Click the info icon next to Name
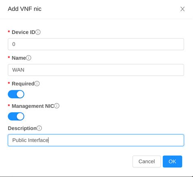 coord(29,58)
